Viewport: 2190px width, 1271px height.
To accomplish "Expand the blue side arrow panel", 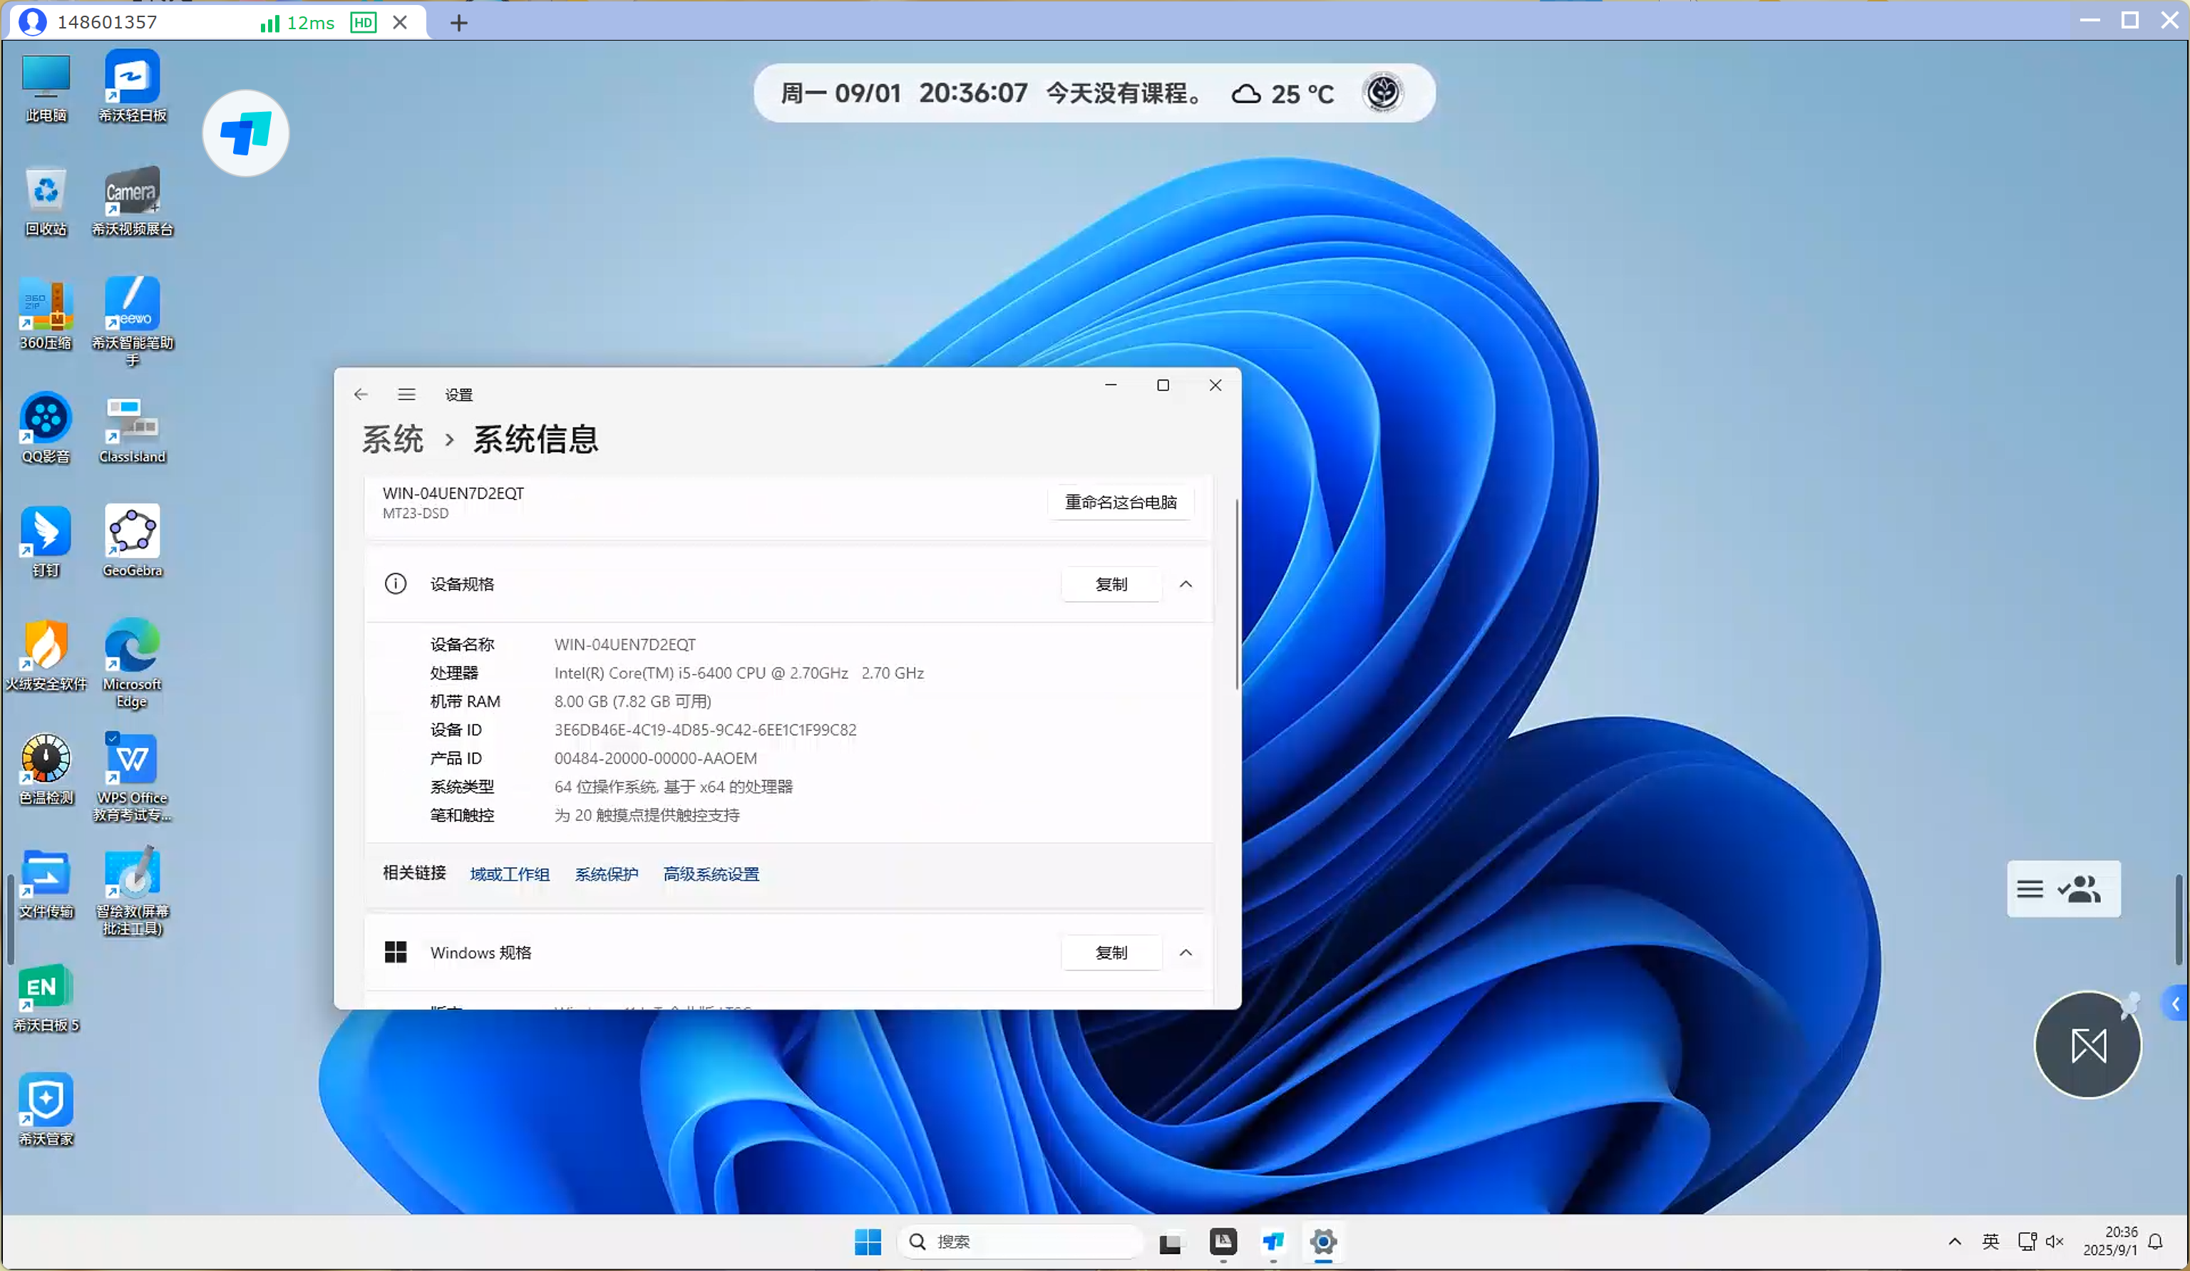I will (2175, 1005).
